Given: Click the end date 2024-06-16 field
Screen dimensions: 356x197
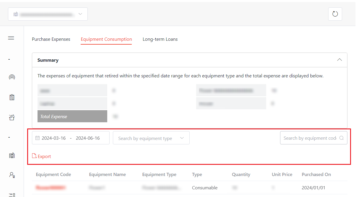Looking at the screenshot, I should (88, 138).
